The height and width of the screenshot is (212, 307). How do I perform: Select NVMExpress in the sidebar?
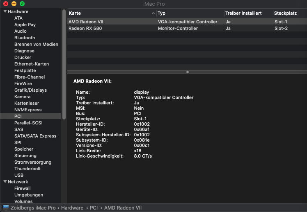pyautogui.click(x=28, y=110)
